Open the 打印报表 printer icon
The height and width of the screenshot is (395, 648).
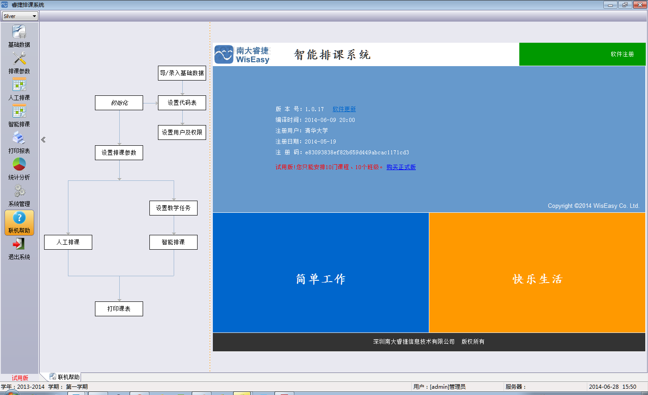[19, 139]
